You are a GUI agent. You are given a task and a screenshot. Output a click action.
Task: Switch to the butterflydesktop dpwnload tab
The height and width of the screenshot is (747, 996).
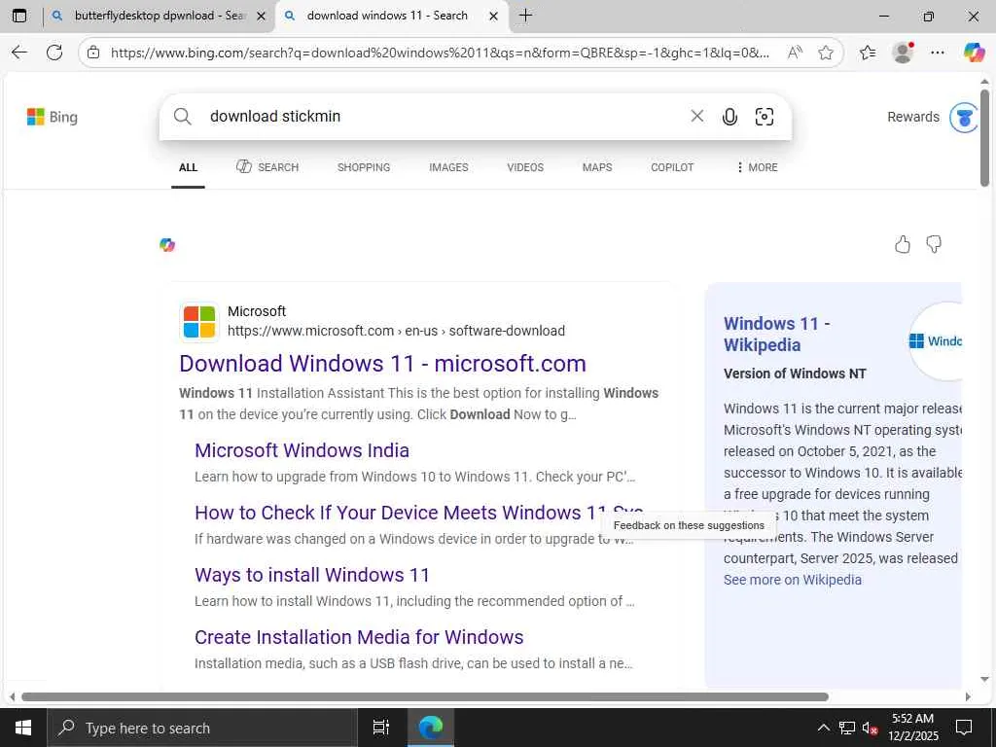[159, 16]
